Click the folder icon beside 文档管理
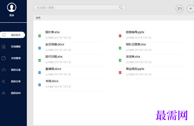 point(4,58)
